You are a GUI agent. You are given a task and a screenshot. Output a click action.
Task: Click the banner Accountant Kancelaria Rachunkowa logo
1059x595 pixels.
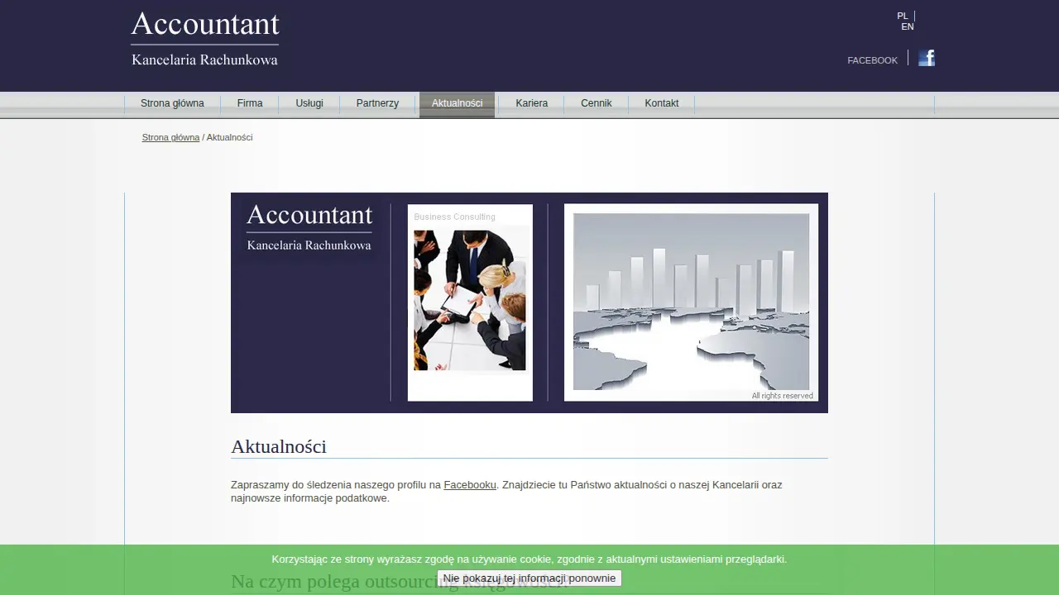point(309,227)
